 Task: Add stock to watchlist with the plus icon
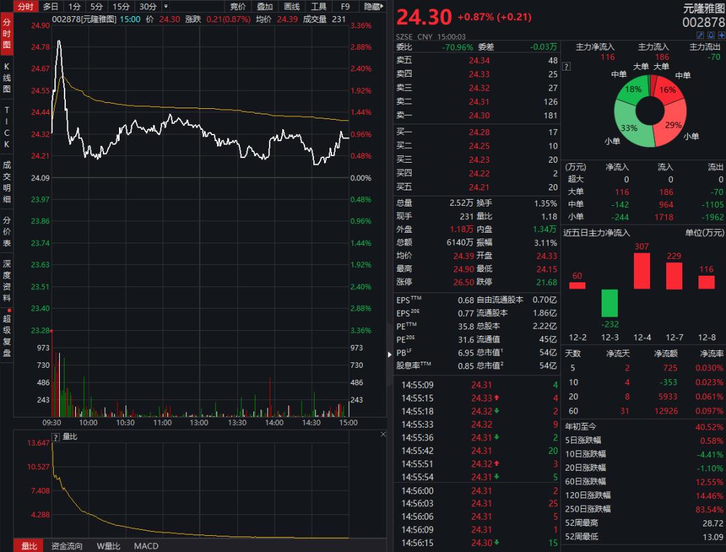(721, 35)
